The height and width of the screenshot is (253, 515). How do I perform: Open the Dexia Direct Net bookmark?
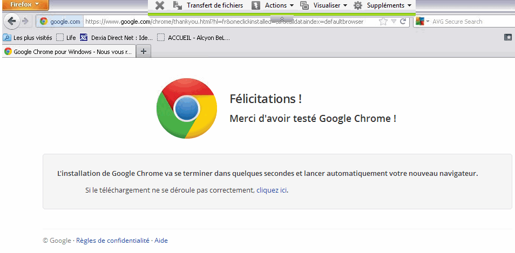(x=116, y=38)
